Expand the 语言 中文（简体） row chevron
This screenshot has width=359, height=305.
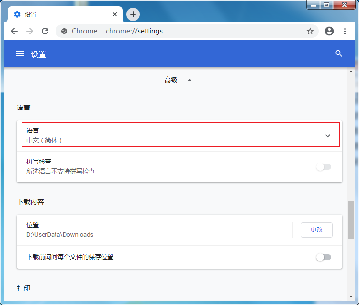point(328,136)
